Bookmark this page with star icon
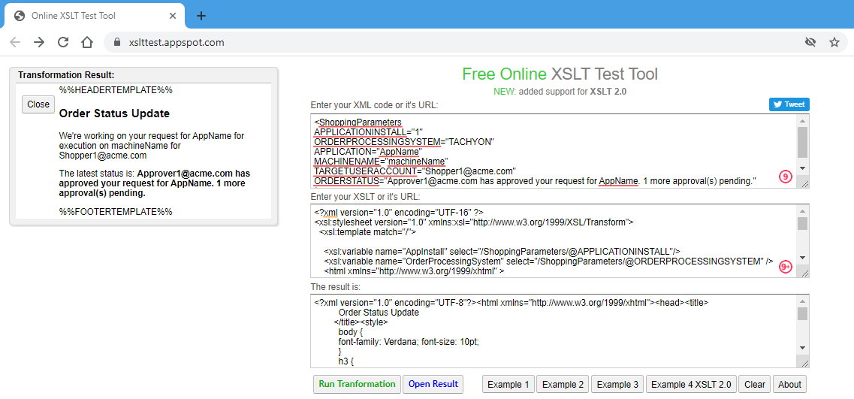 pyautogui.click(x=834, y=42)
